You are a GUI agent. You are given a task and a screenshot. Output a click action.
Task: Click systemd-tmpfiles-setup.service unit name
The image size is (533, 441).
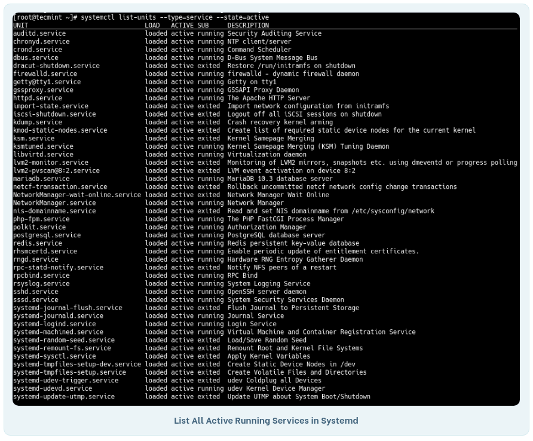pos(69,373)
